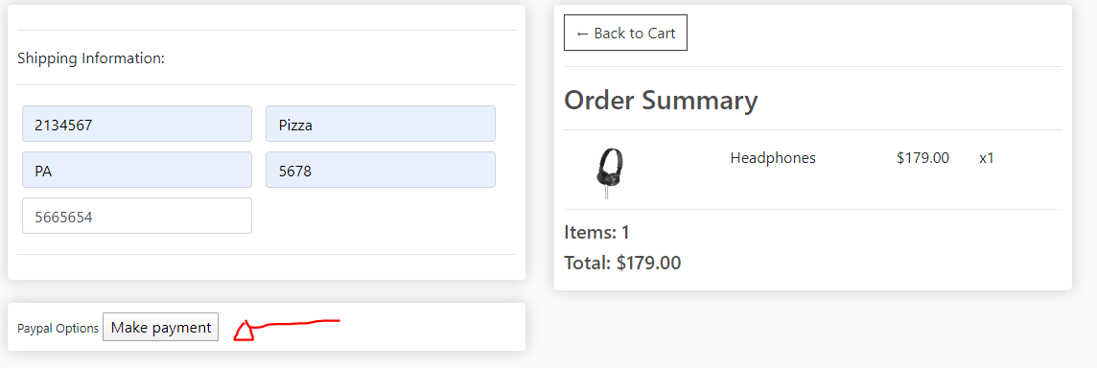The height and width of the screenshot is (368, 1097).
Task: Click the state field showing PA
Action: tap(137, 170)
